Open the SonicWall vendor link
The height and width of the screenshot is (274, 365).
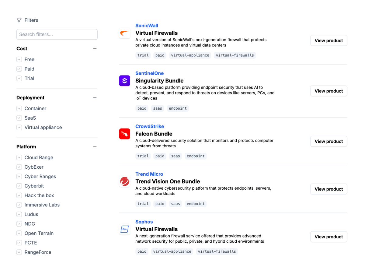click(147, 26)
